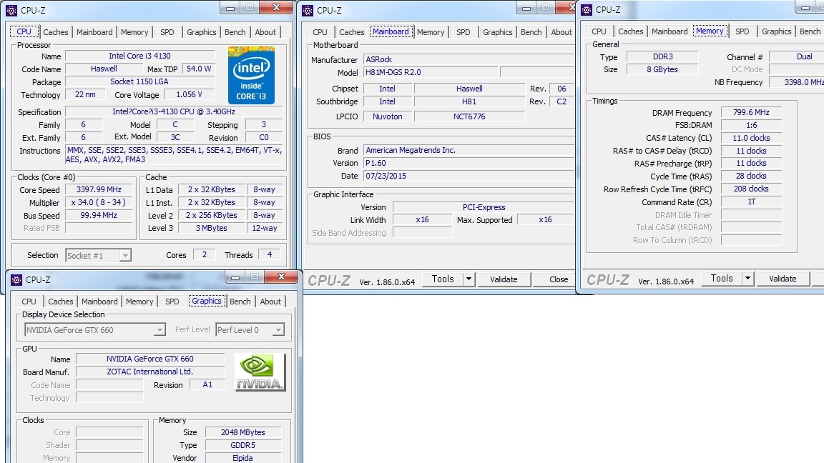Switch to CPU tab in the Mainboard window
The height and width of the screenshot is (463, 824).
pyautogui.click(x=320, y=32)
